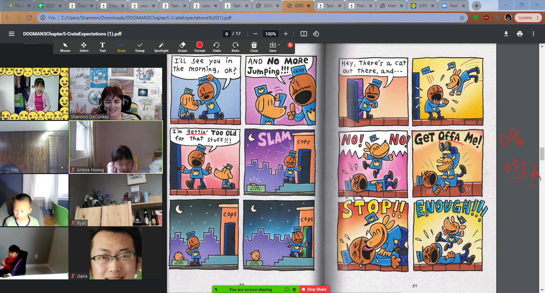The image size is (545, 293).
Task: Select Ryan's video tile
Action: point(116,200)
